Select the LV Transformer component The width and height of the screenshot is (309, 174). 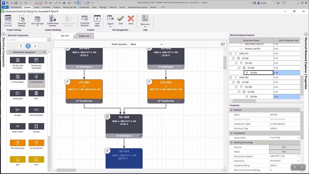pos(36,144)
